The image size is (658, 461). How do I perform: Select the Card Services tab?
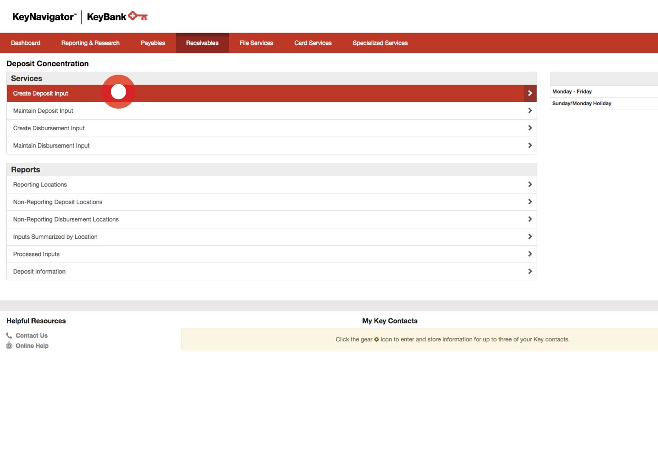[313, 42]
